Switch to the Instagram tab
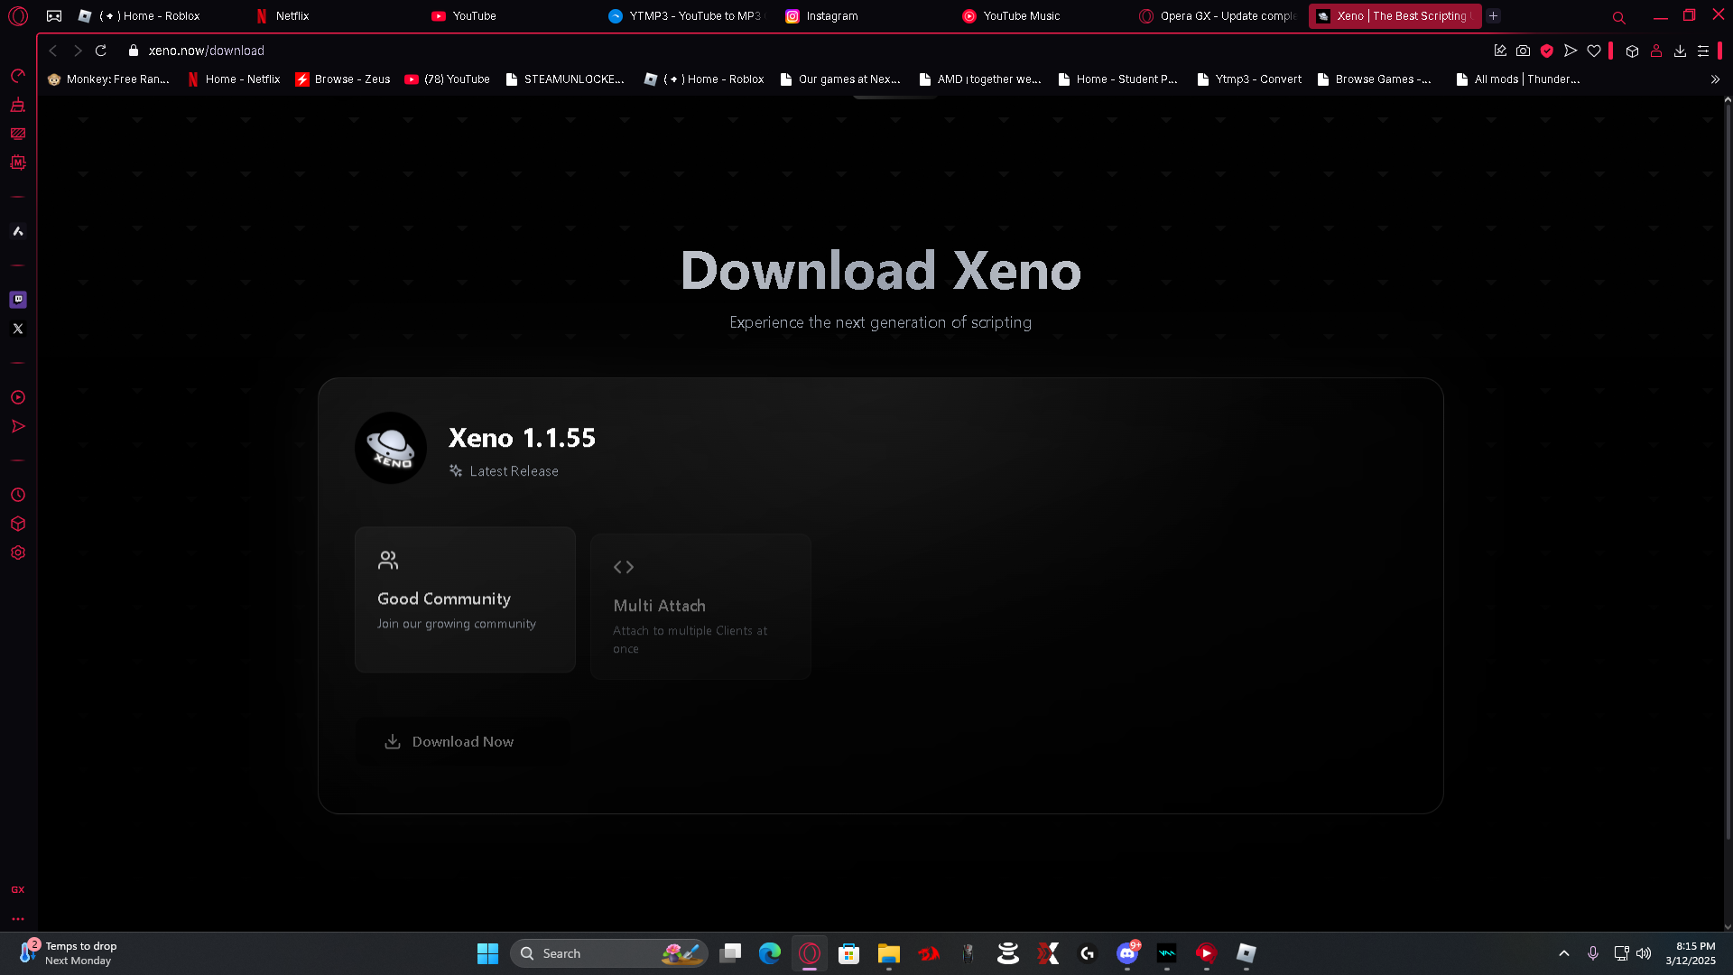This screenshot has height=975, width=1733. (x=865, y=16)
